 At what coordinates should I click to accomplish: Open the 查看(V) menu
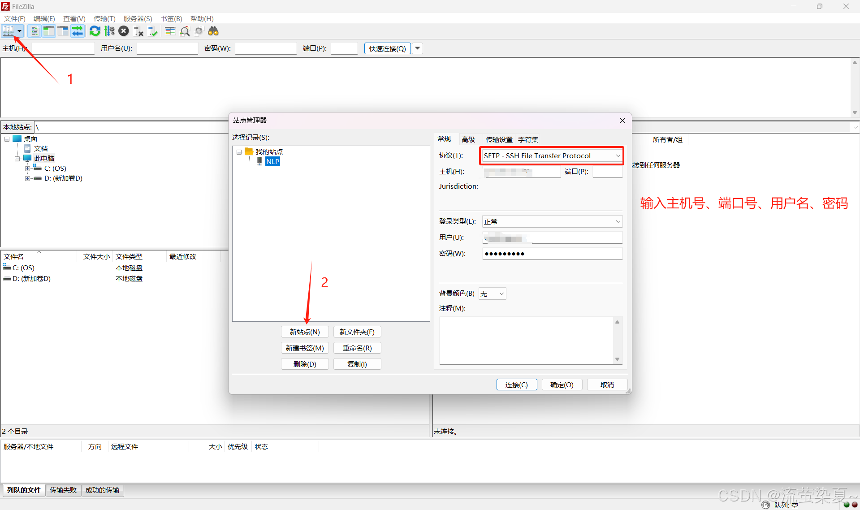(x=74, y=18)
